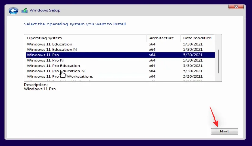Click x64 cell in the highlighted Windows 11 Pro row
This screenshot has width=252, height=146.
click(x=152, y=55)
